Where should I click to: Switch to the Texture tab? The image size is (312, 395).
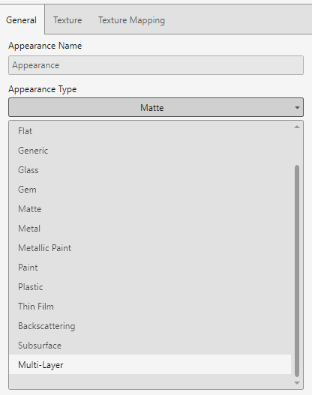click(x=67, y=20)
